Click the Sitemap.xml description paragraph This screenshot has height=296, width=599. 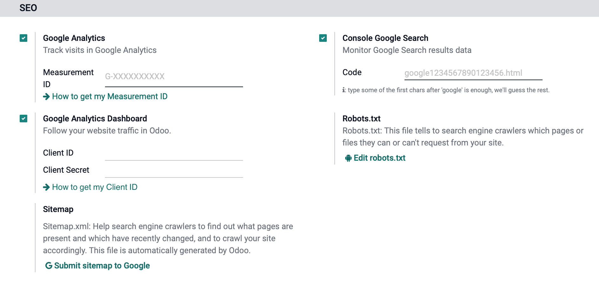[168, 238]
